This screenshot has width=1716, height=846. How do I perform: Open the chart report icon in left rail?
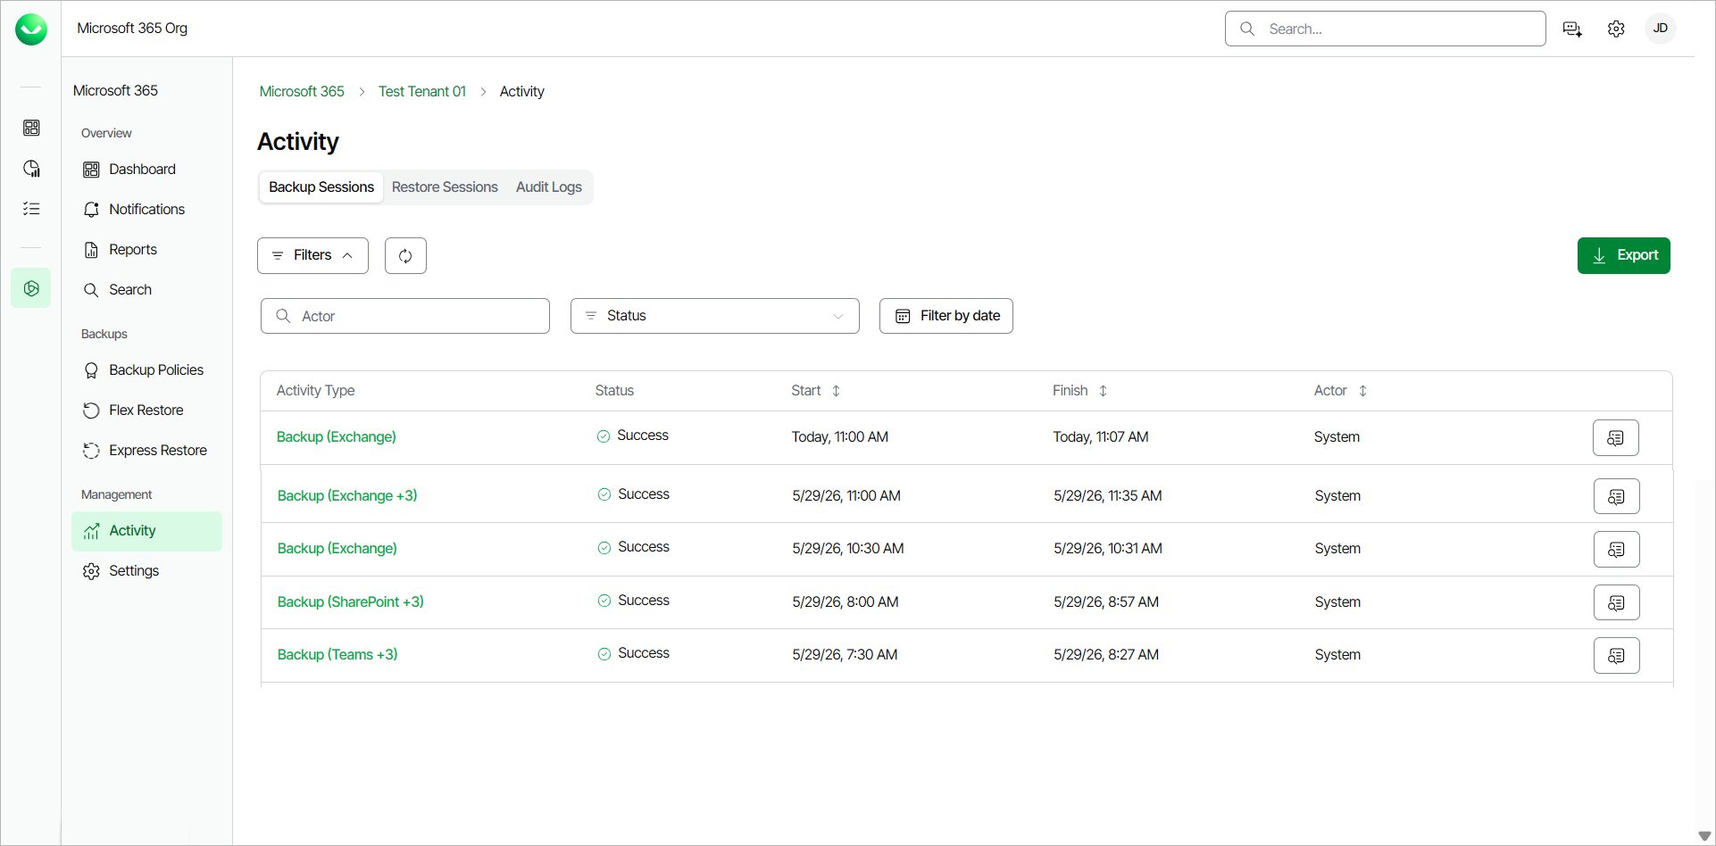click(x=31, y=169)
